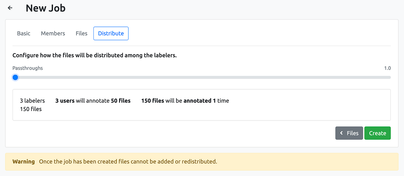Click the New Job page heading
Viewport: 404px width, 176px height.
[x=45, y=8]
